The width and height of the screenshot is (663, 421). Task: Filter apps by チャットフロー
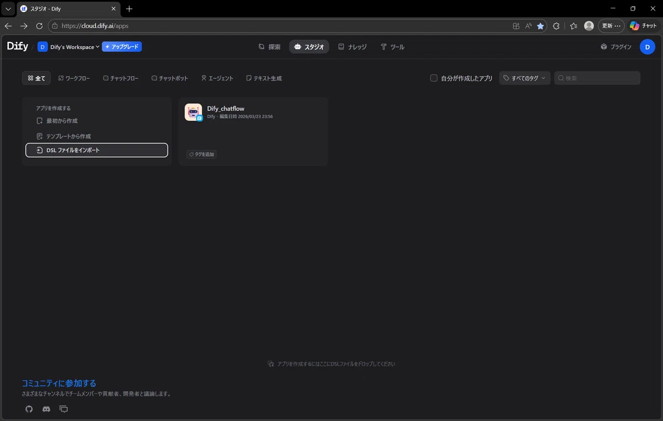click(x=120, y=78)
